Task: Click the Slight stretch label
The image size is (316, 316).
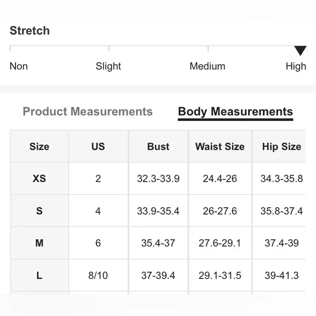Action: click(x=108, y=66)
